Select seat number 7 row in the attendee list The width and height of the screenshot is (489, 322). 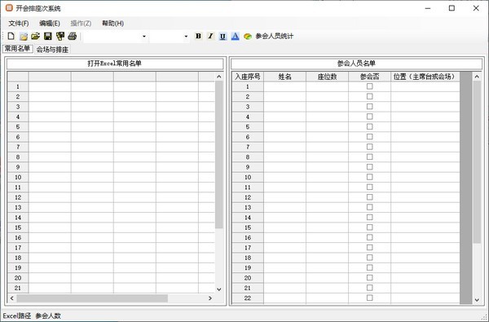tap(248, 147)
